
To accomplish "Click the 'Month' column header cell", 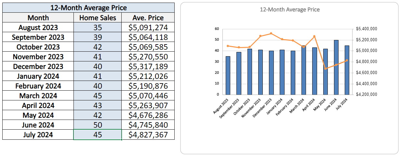I will point(38,18).
